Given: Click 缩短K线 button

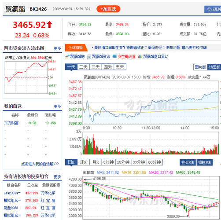Looking at the screenshot, I should (x=205, y=162).
